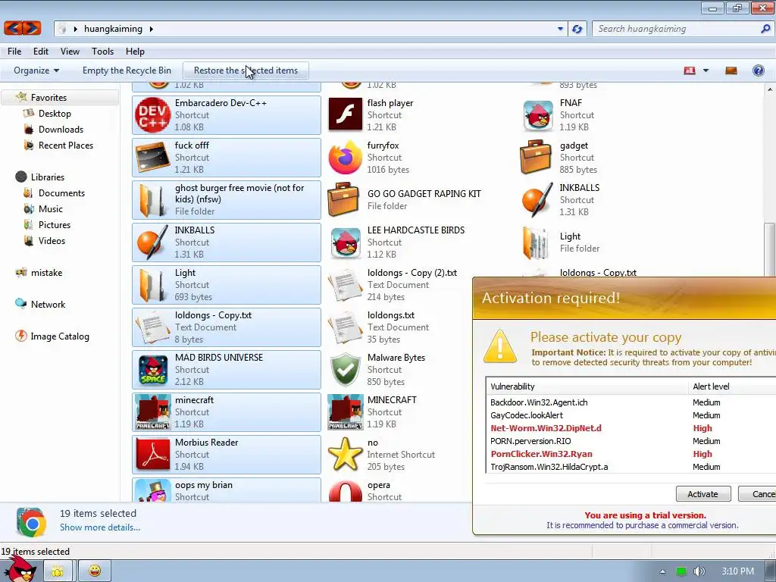The height and width of the screenshot is (582, 776).
Task: Select Image Catalog in navigation pane
Action: [x=60, y=336]
